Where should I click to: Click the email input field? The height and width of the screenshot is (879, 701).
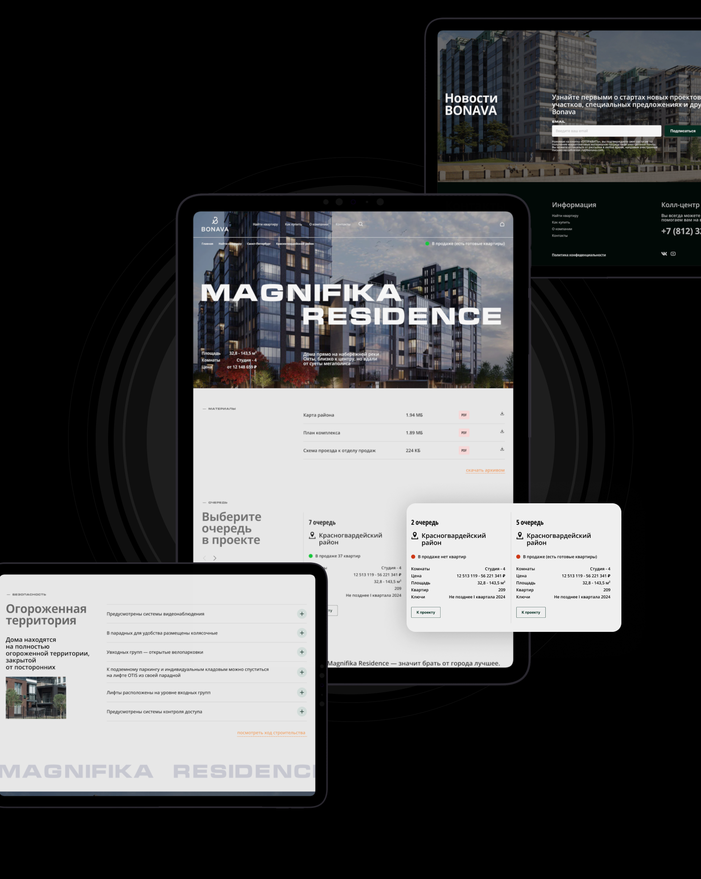point(606,131)
